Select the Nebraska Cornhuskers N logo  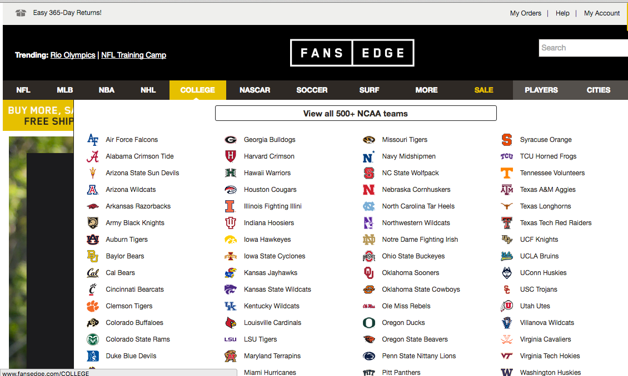click(369, 190)
